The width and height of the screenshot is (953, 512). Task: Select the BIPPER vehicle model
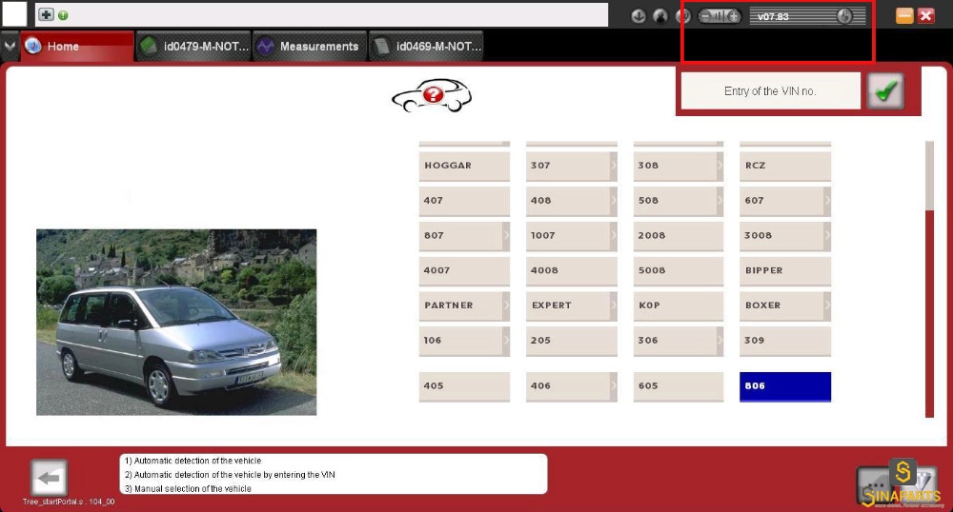[x=784, y=270]
